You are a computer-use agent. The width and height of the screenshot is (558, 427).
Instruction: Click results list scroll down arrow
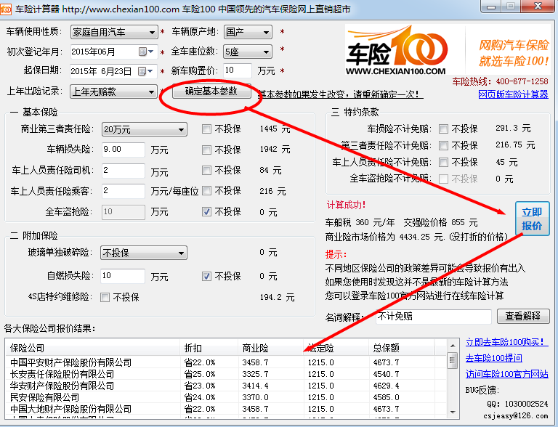click(x=453, y=412)
